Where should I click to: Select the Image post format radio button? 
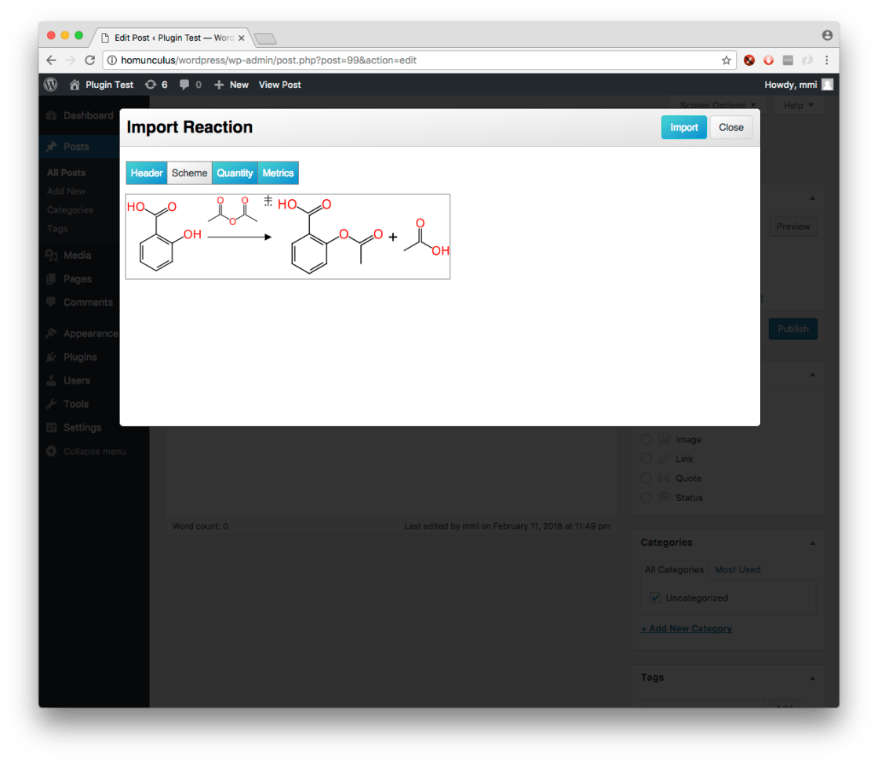[647, 440]
